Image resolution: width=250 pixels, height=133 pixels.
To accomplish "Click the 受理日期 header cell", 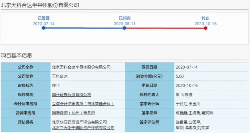I will [150, 67].
